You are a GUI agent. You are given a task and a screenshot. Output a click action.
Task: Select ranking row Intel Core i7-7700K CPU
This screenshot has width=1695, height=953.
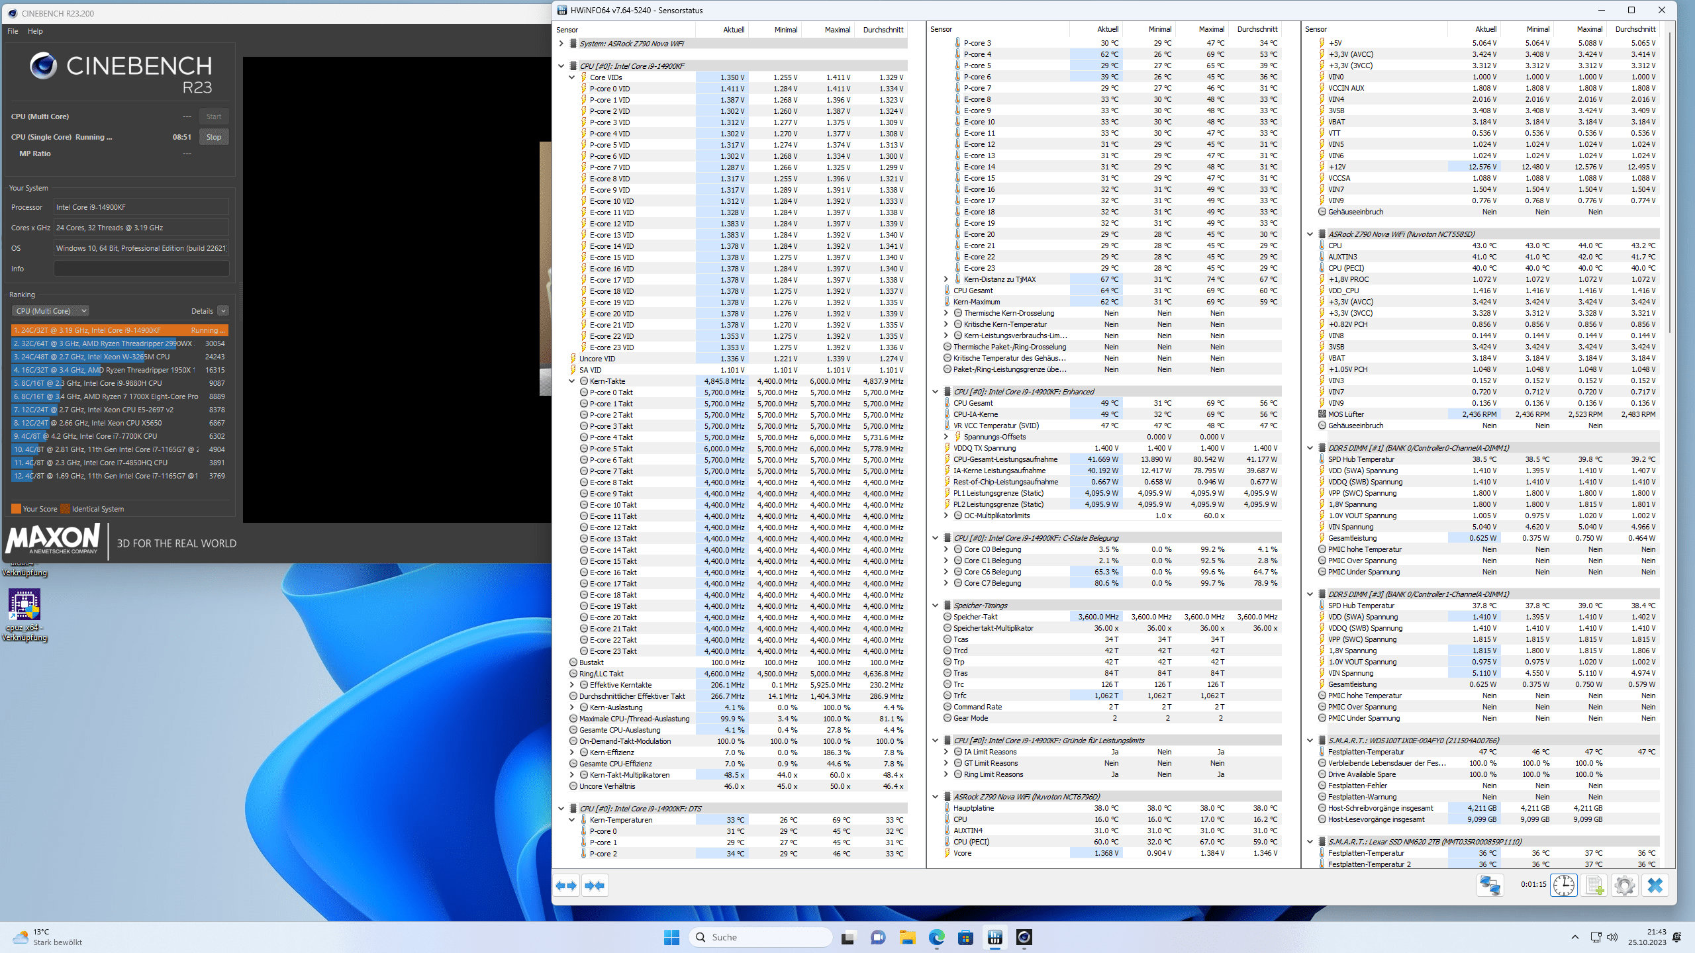pos(119,436)
